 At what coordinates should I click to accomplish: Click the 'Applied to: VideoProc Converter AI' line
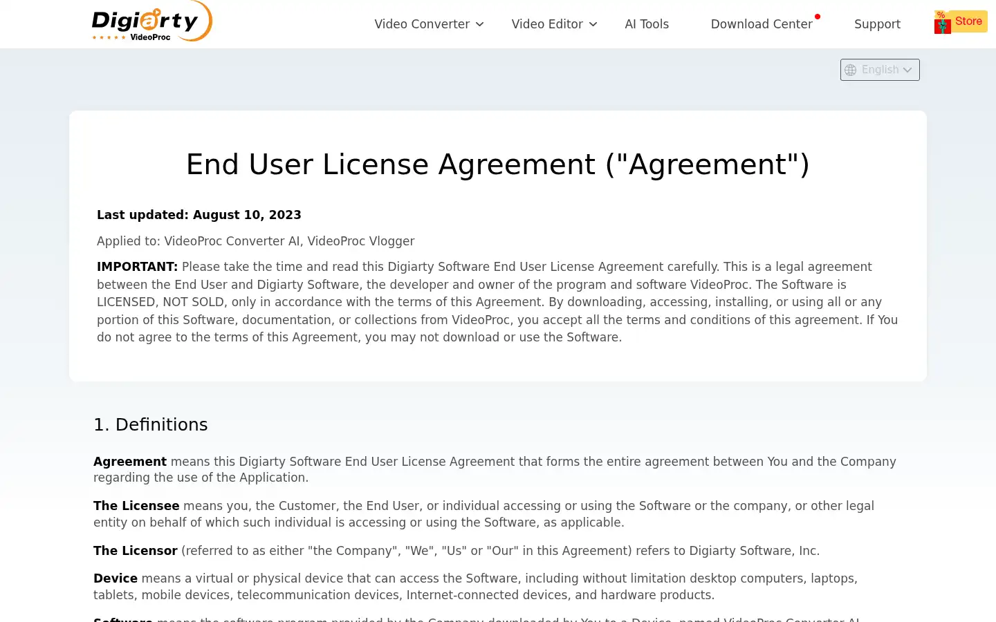(256, 241)
